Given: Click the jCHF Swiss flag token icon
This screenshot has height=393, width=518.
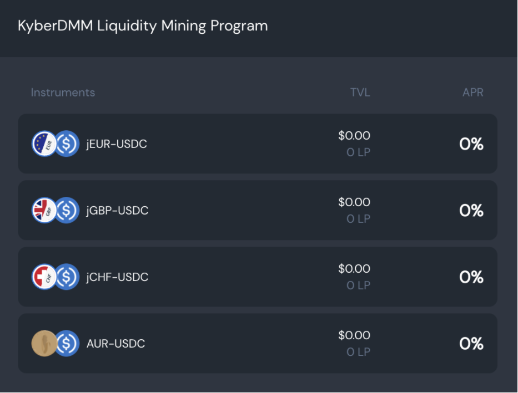Looking at the screenshot, I should coord(43,277).
